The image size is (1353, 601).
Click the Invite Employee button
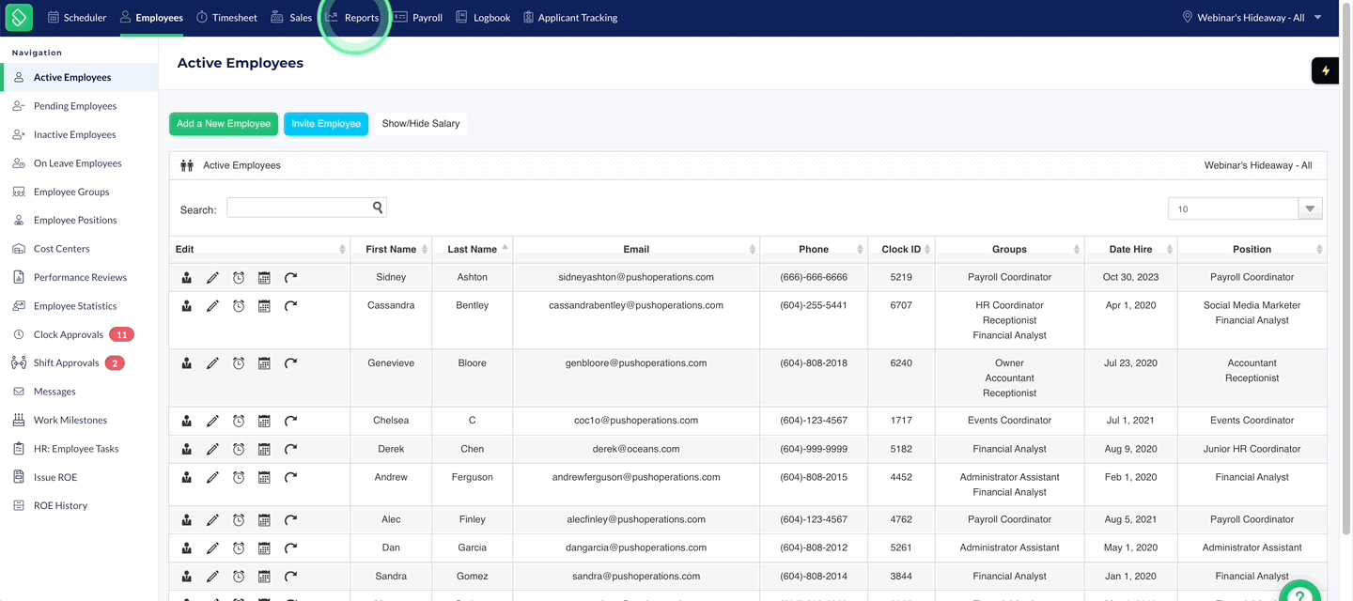tap(326, 124)
